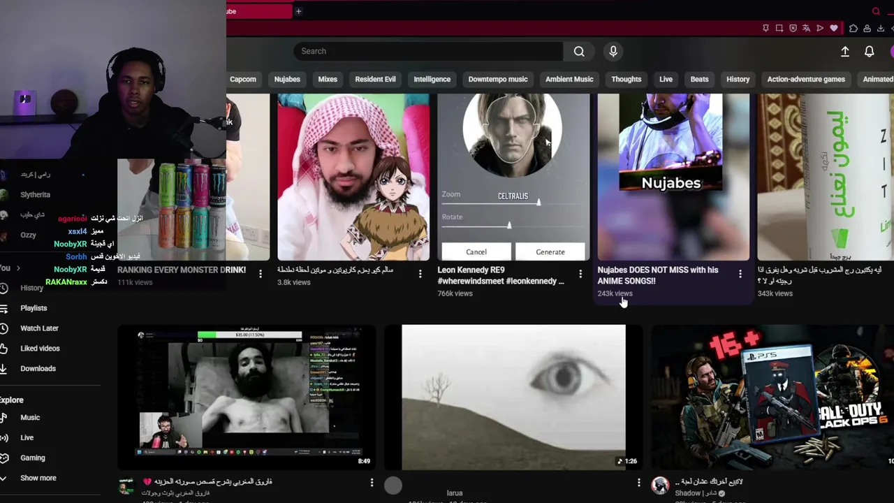This screenshot has height=503, width=894.
Task: Click the search magnifier button beside search box
Action: pyautogui.click(x=579, y=51)
